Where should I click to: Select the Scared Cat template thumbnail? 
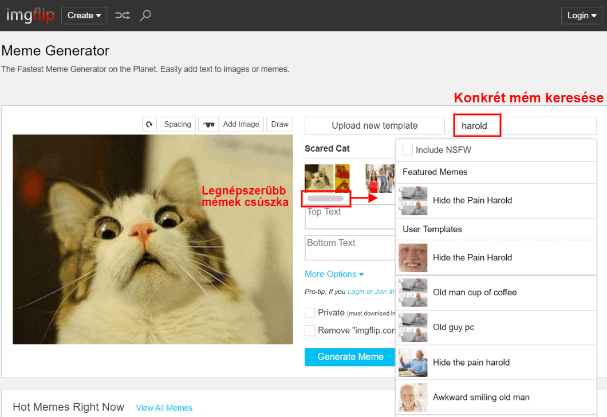coord(318,178)
